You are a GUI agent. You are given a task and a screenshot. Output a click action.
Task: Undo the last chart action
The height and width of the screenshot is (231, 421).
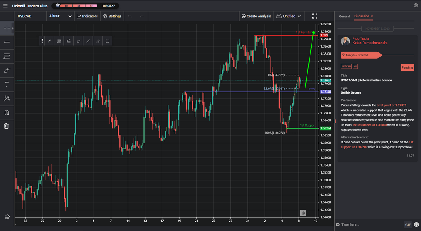(x=130, y=17)
